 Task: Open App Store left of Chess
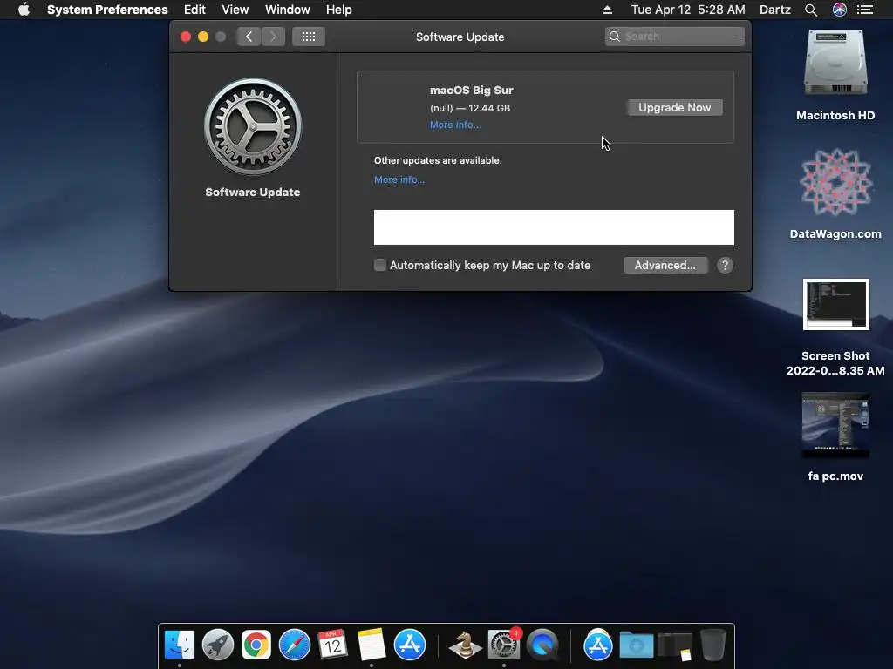tap(410, 645)
